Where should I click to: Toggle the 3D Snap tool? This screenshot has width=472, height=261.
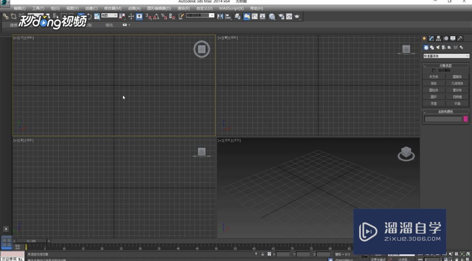click(147, 16)
